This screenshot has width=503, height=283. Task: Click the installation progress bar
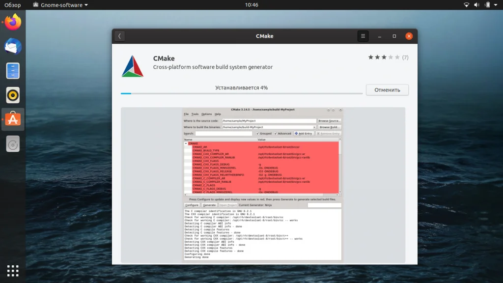click(x=242, y=93)
